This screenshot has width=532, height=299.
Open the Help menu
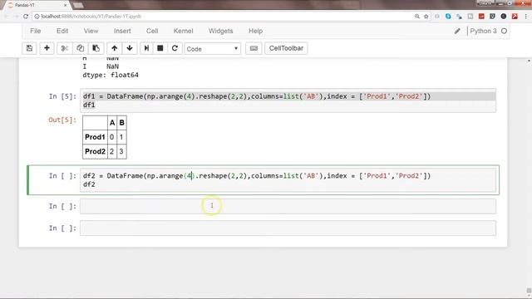click(255, 31)
